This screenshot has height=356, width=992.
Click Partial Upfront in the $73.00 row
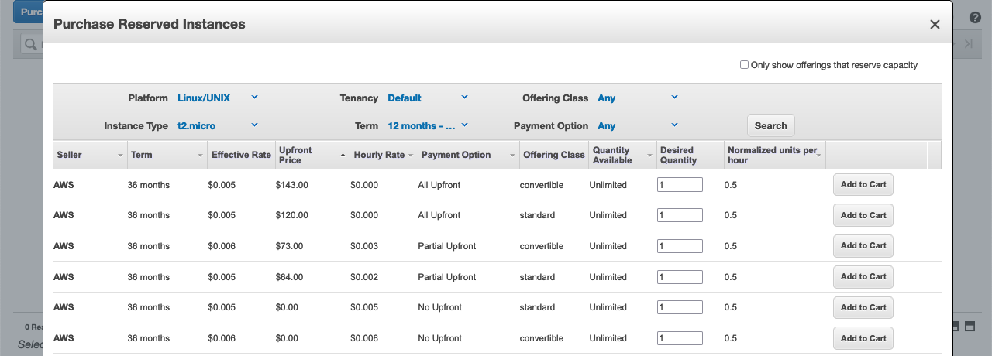[x=447, y=246]
